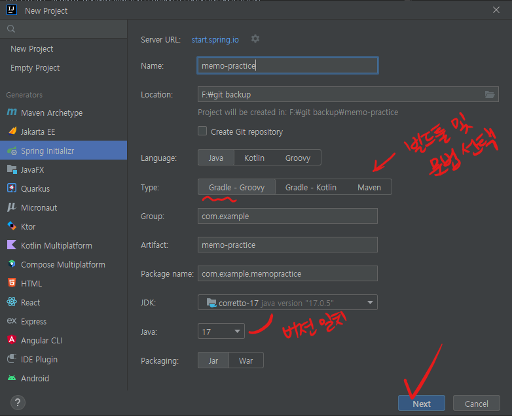Image resolution: width=512 pixels, height=416 pixels.
Task: Select War packaging
Action: tap(246, 360)
